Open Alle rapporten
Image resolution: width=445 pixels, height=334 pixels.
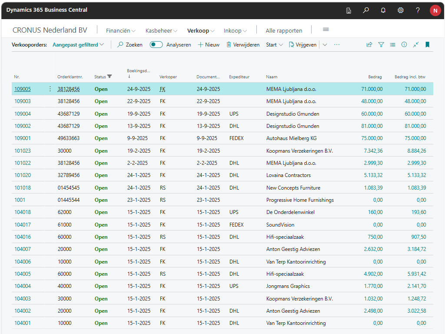284,30
